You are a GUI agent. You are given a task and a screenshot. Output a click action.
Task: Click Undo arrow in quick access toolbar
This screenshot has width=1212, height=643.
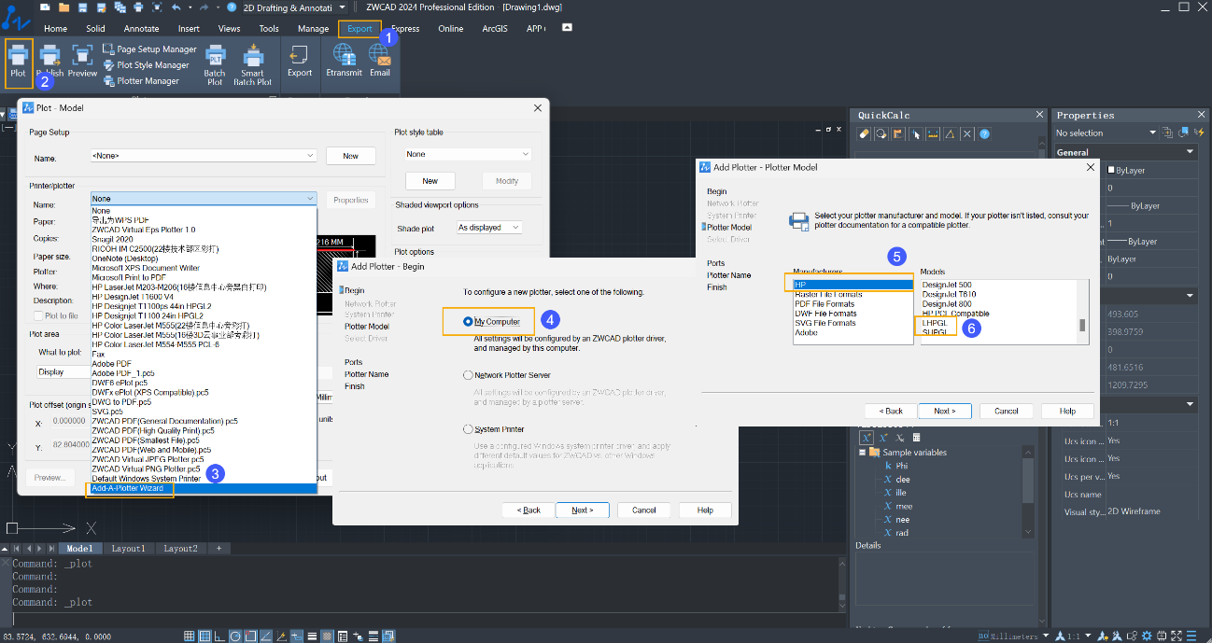(176, 7)
